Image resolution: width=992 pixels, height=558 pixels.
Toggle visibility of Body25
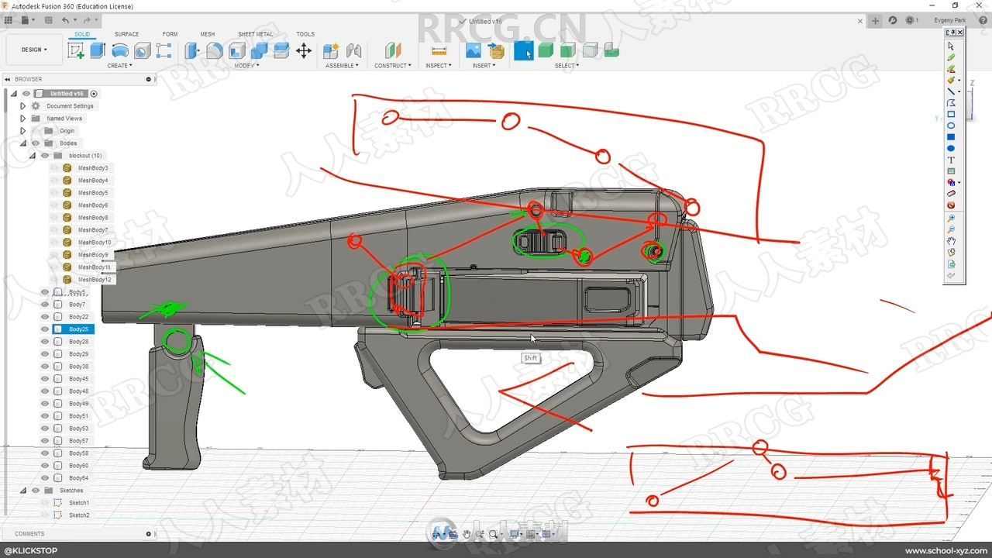(45, 329)
